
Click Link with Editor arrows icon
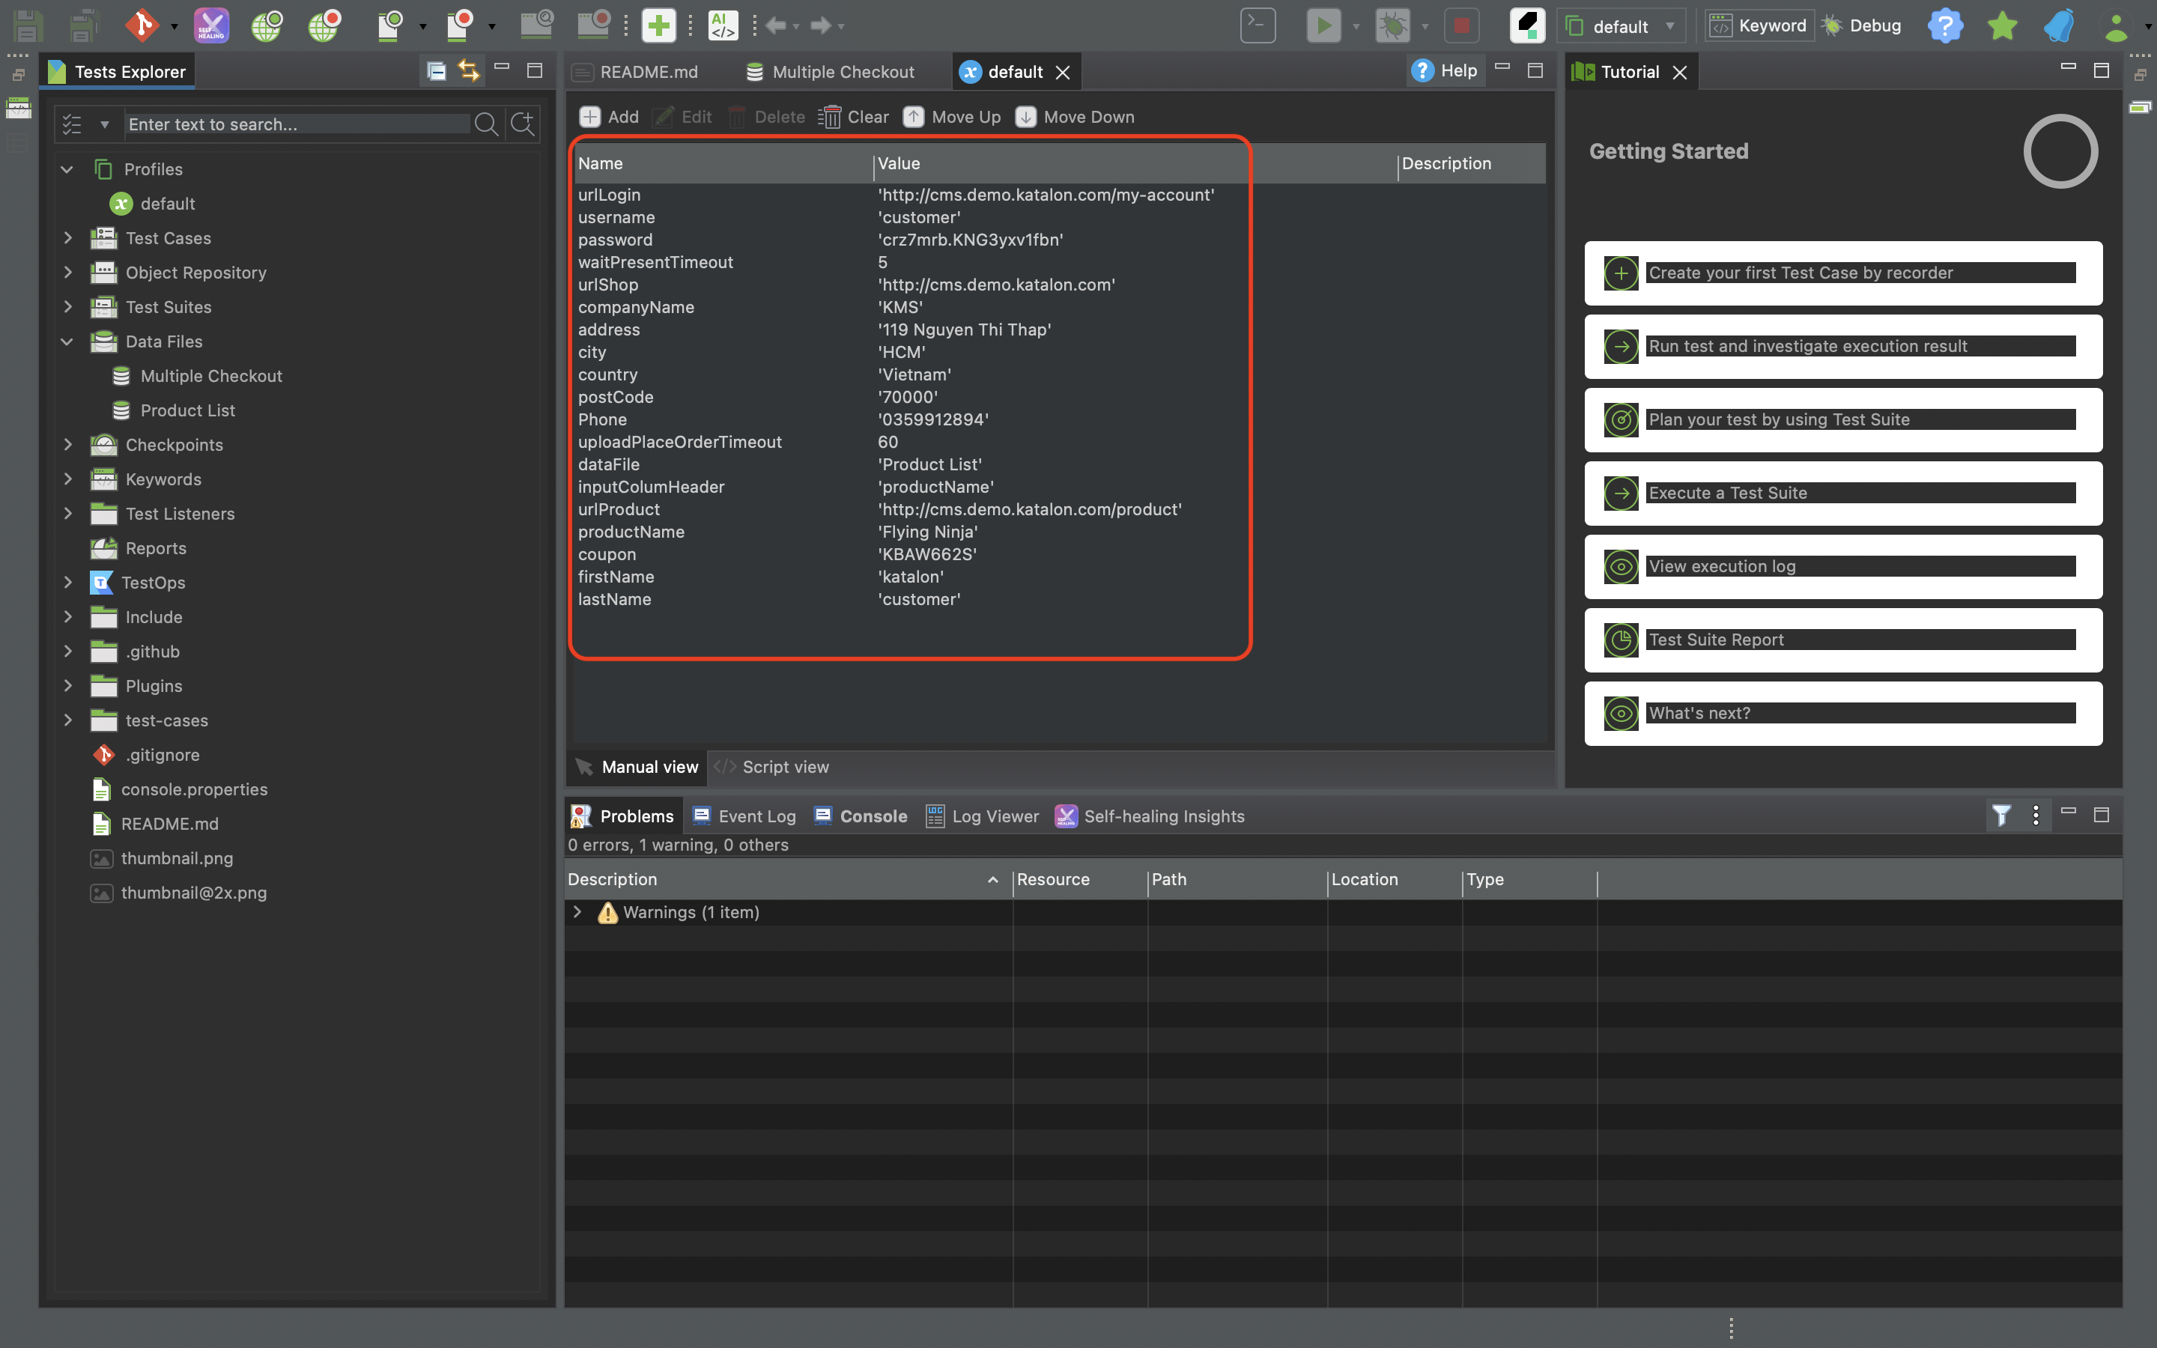tap(469, 70)
